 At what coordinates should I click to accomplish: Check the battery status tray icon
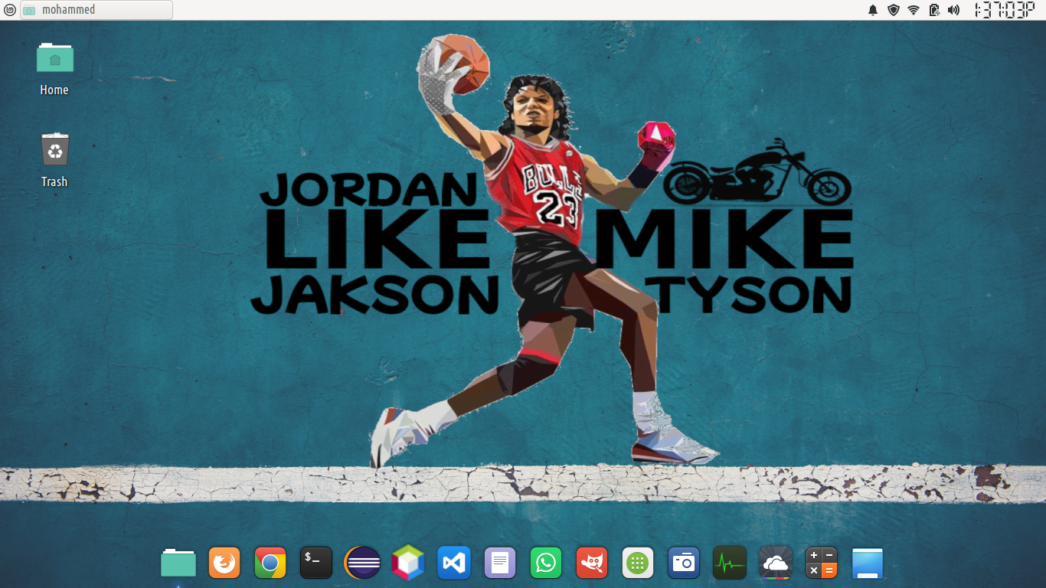(934, 10)
